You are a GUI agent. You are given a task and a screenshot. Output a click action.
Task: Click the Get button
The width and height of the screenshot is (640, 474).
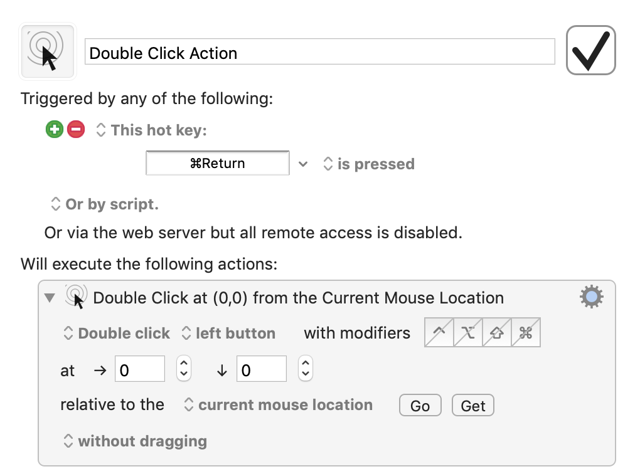coord(472,406)
